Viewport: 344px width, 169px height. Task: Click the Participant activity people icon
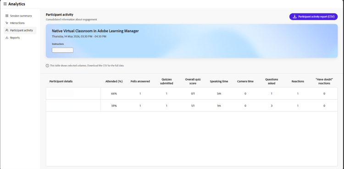click(x=7, y=30)
